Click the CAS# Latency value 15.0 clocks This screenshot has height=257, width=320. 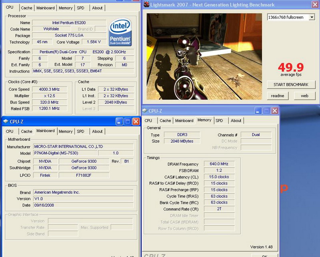click(x=219, y=177)
